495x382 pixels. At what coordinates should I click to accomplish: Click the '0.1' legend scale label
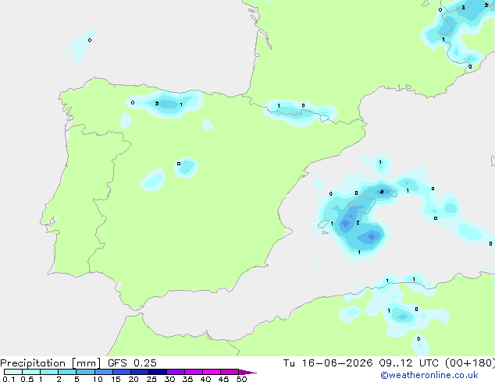(x=9, y=379)
